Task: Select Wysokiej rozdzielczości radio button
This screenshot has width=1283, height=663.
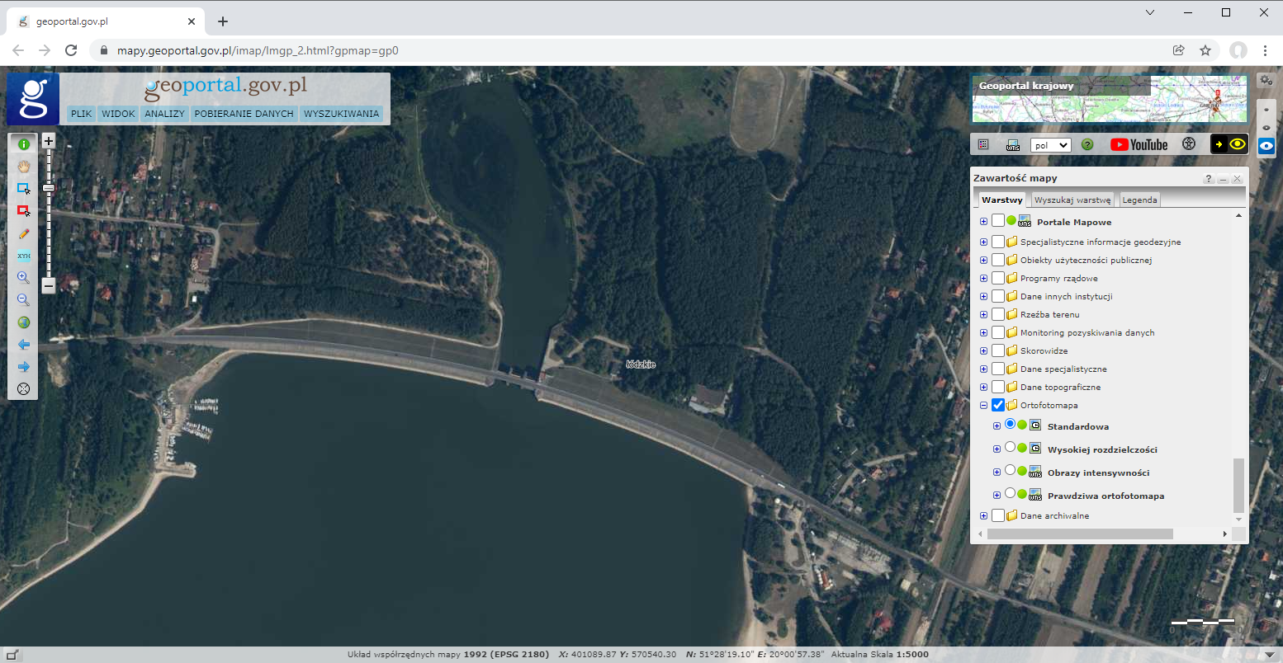Action: 1010,448
